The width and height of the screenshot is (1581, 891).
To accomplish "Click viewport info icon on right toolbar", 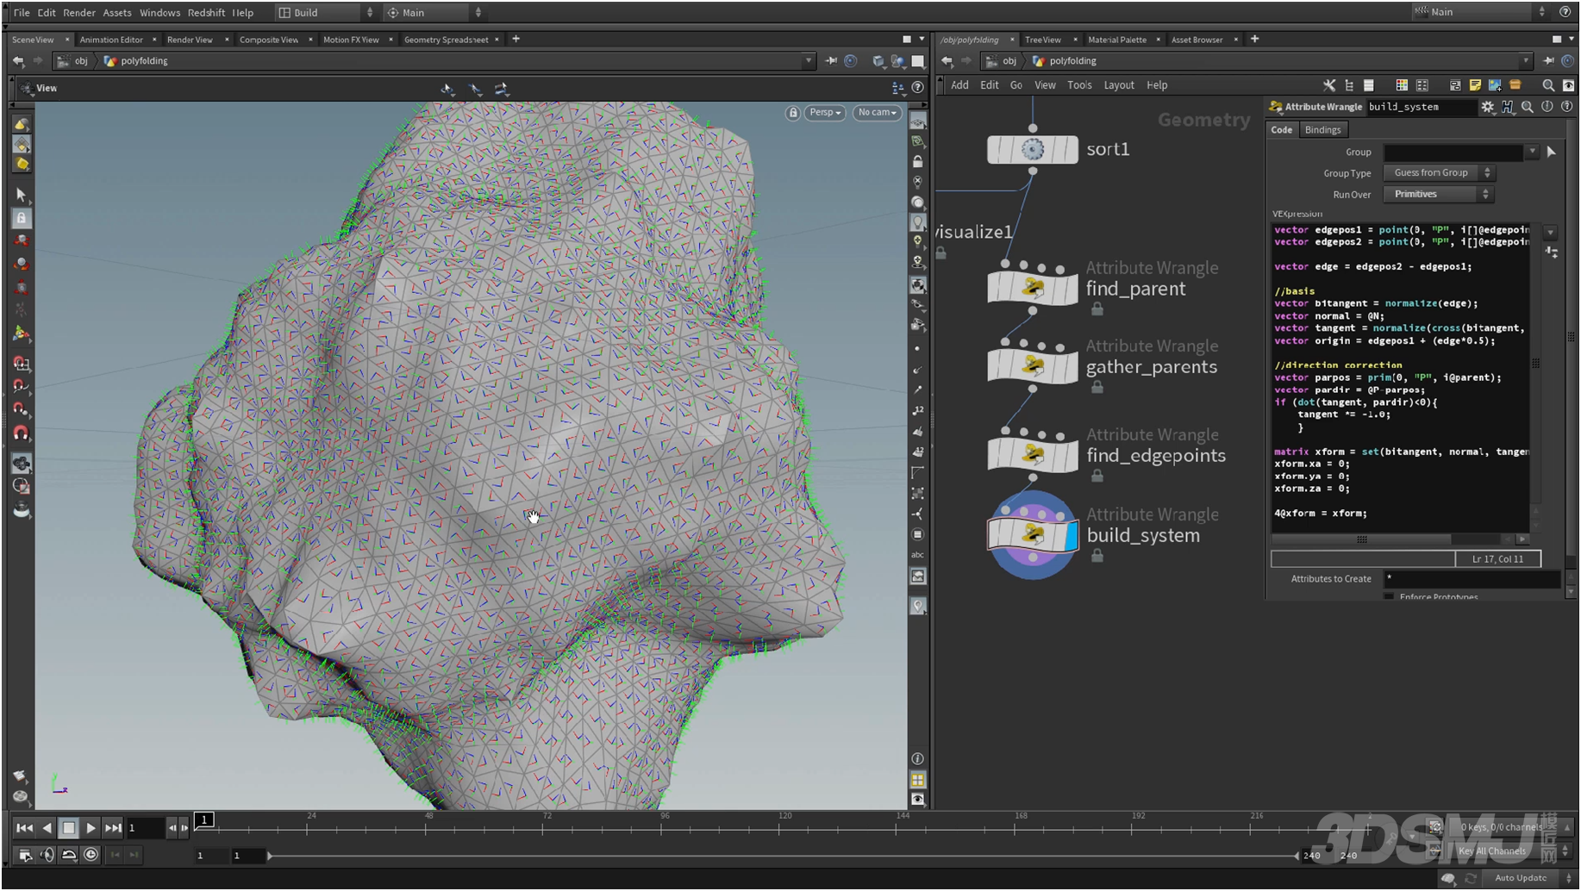I will point(918,758).
